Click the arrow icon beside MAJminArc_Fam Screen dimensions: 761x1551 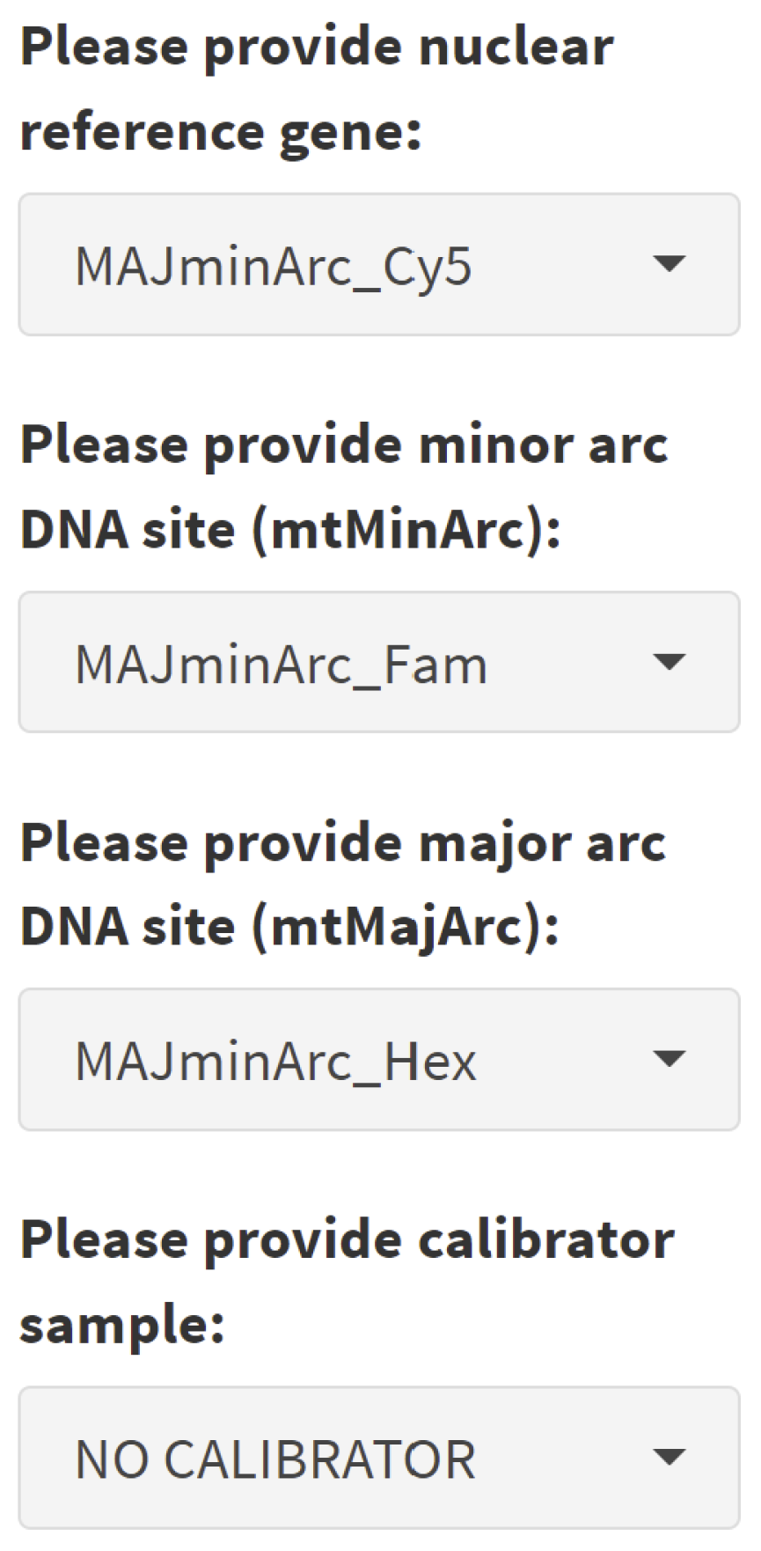pyautogui.click(x=670, y=661)
